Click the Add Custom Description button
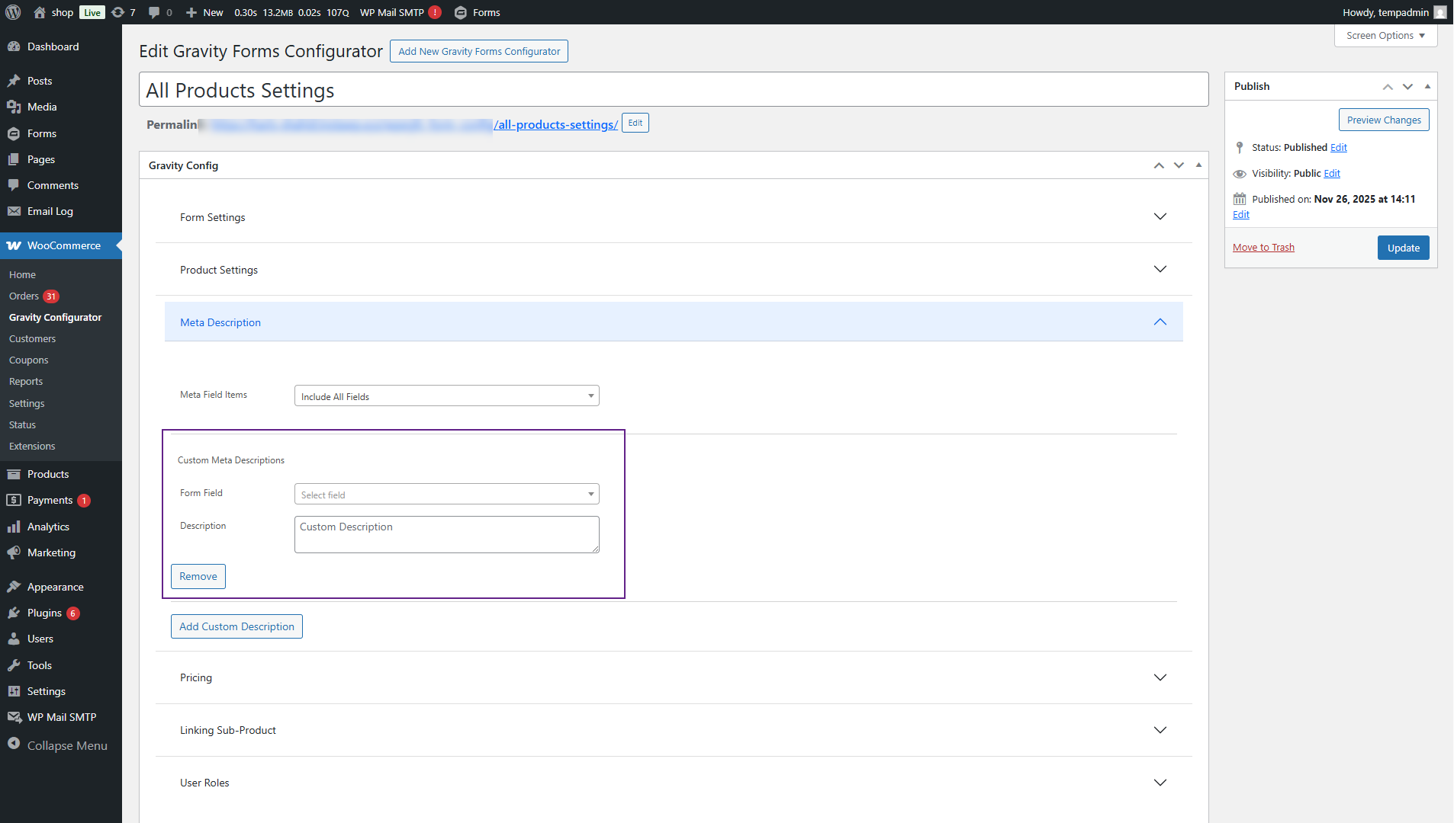The width and height of the screenshot is (1454, 823). pyautogui.click(x=236, y=626)
